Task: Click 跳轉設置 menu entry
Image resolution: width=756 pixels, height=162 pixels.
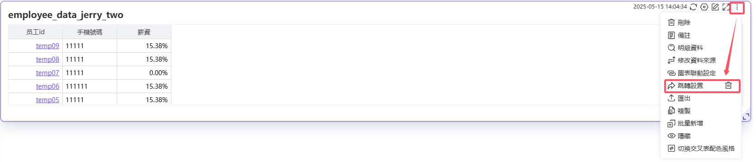Action: [690, 85]
